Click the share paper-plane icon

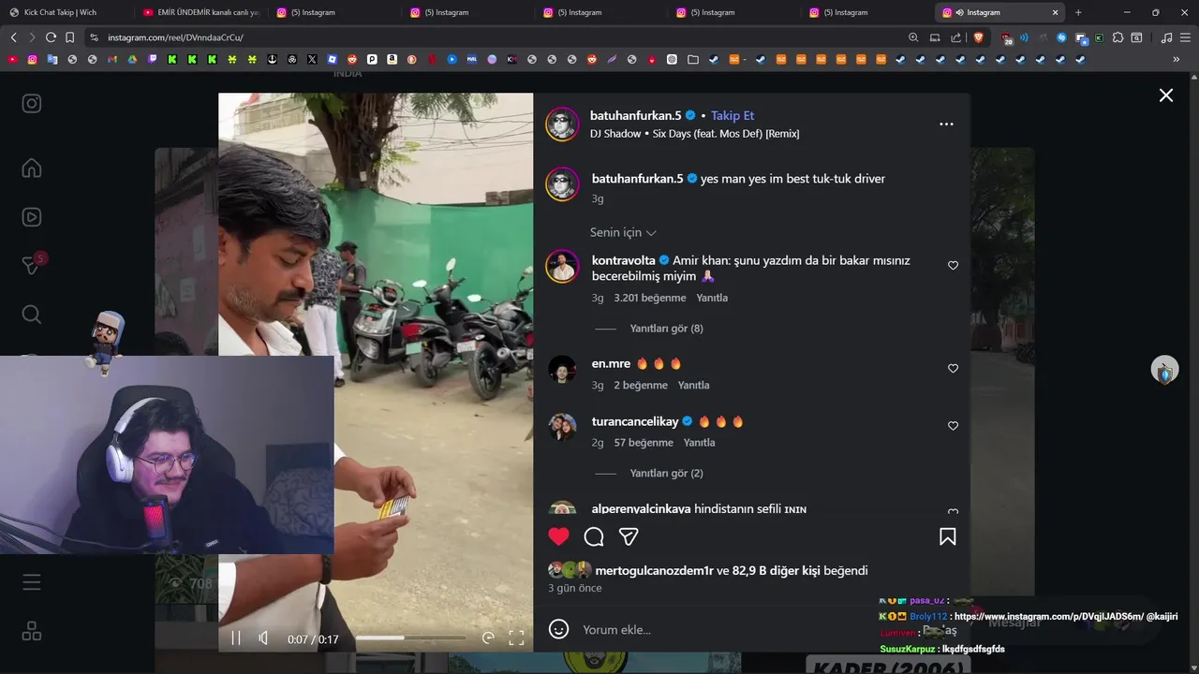(x=629, y=536)
